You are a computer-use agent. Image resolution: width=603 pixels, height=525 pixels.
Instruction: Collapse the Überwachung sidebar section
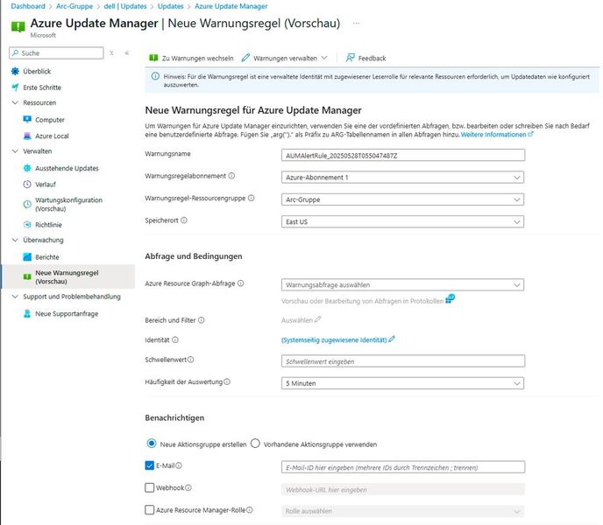pos(15,240)
